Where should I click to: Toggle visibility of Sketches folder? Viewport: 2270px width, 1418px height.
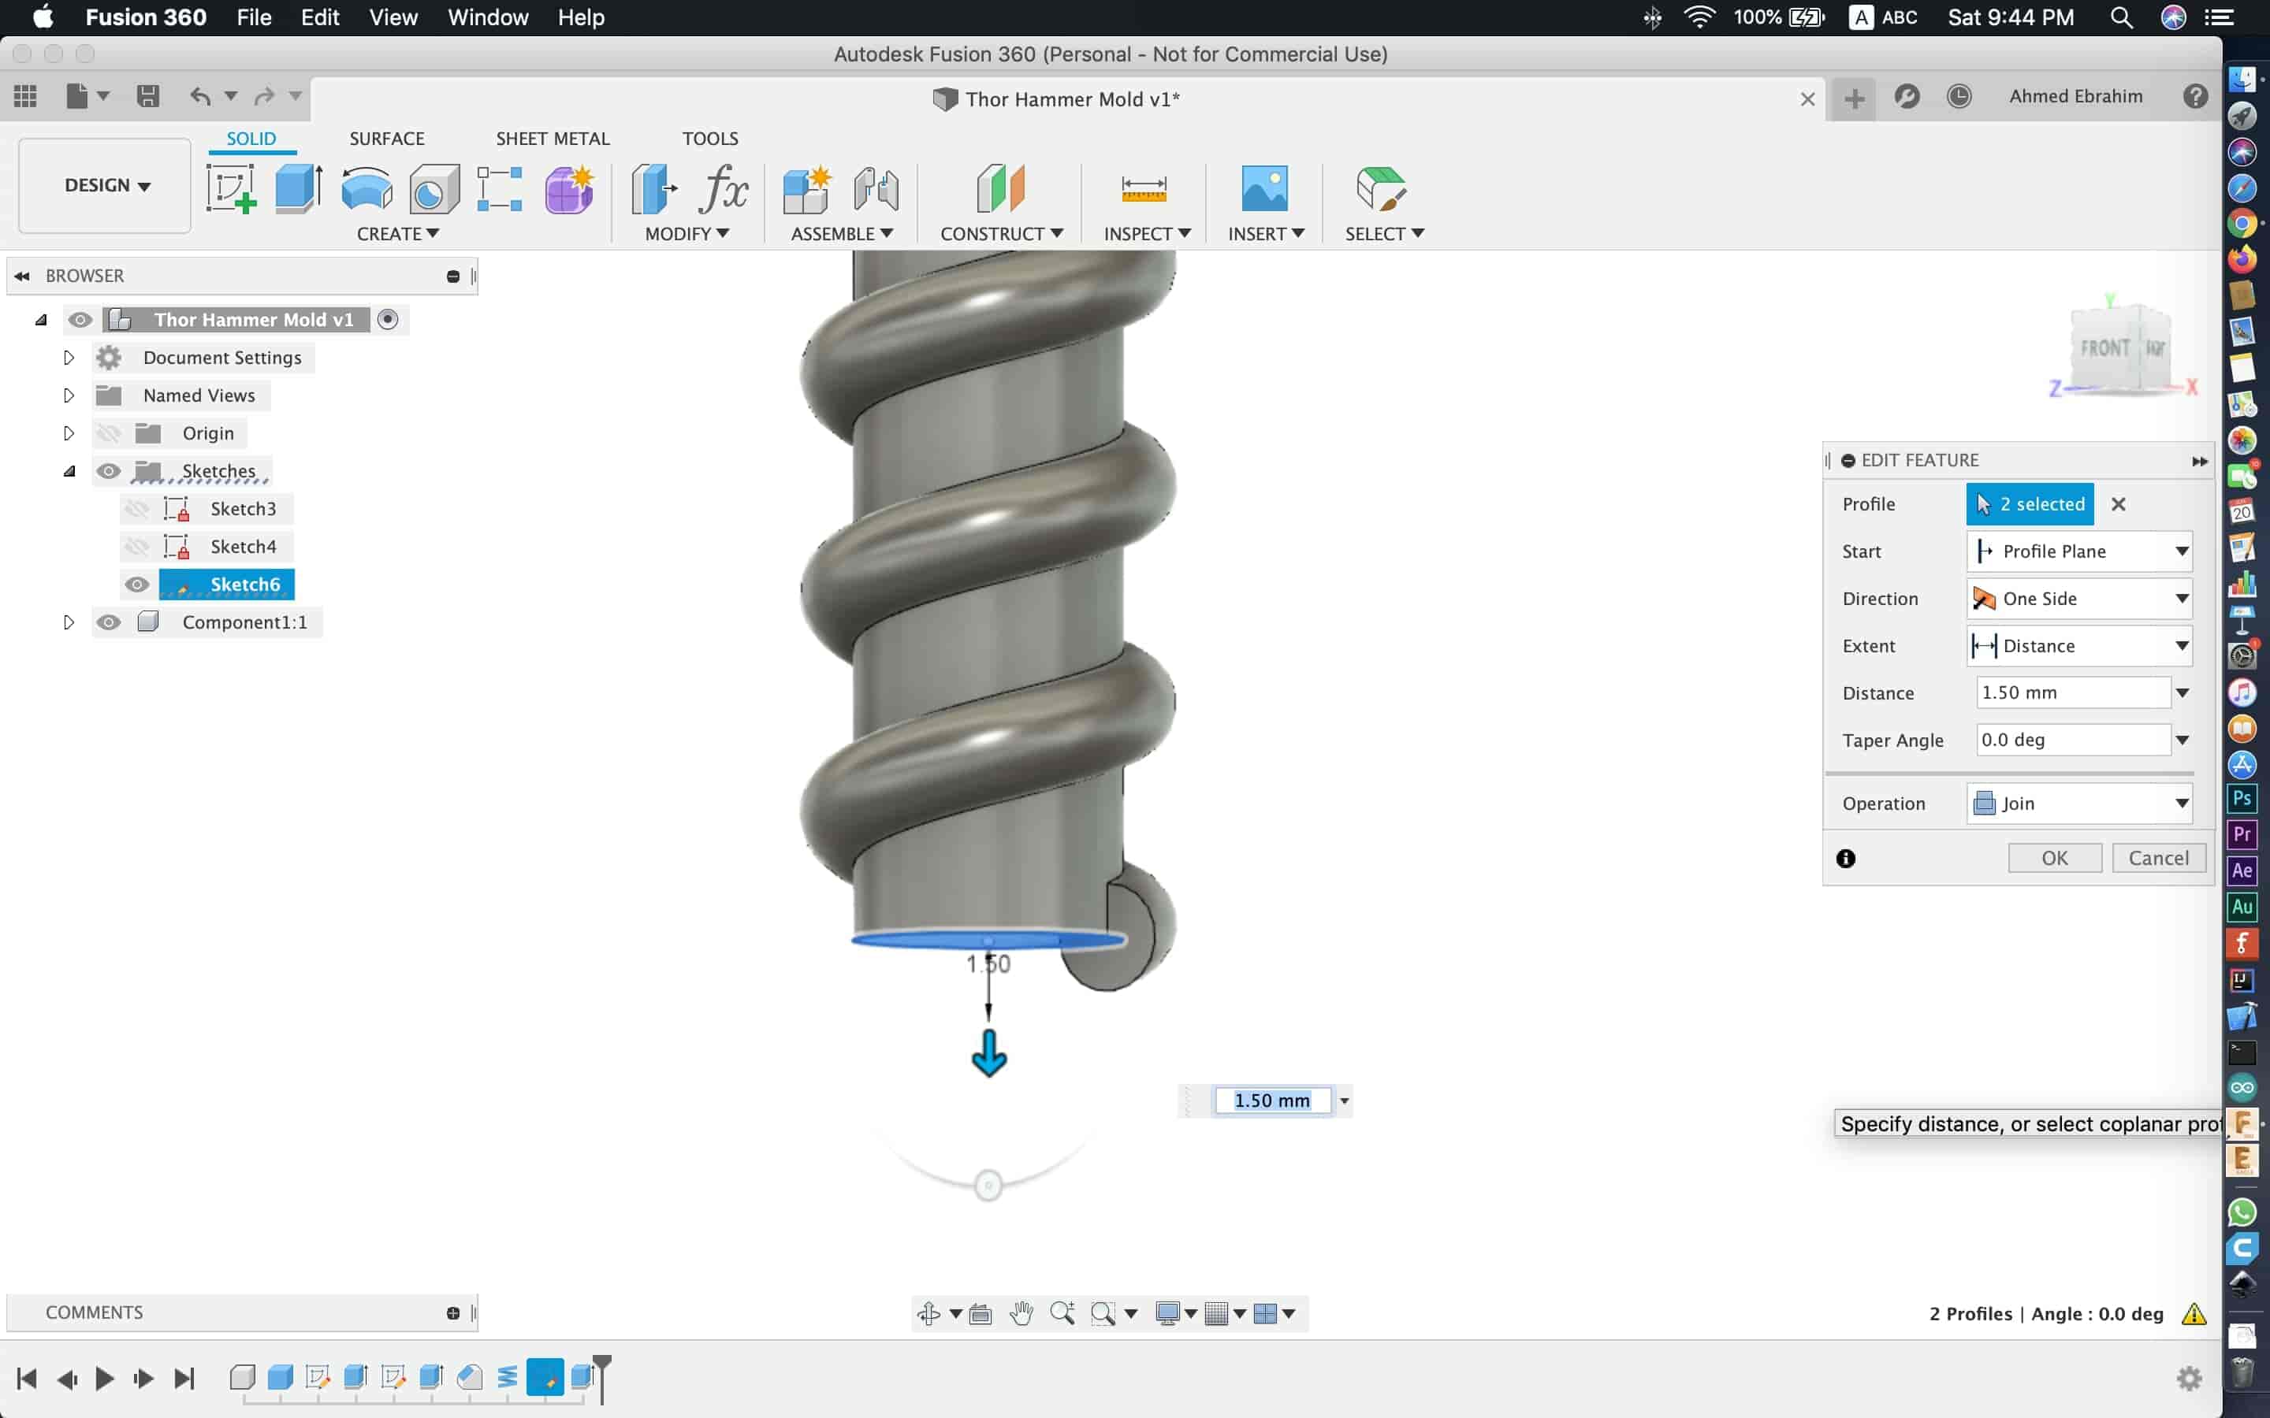click(x=109, y=471)
